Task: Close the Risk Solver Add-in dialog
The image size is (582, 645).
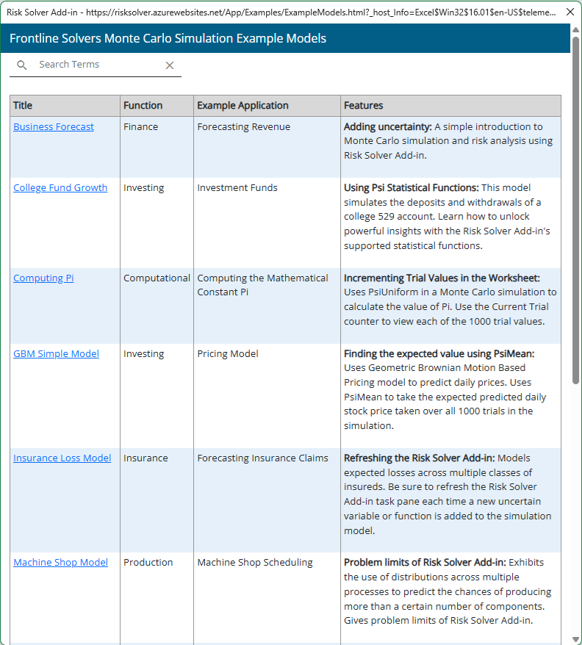Action: pos(570,12)
